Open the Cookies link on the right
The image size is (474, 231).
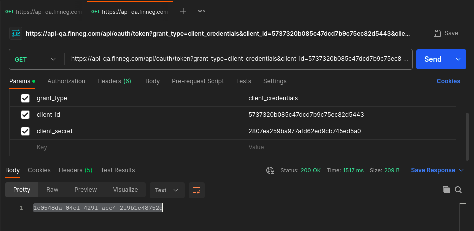click(x=448, y=81)
